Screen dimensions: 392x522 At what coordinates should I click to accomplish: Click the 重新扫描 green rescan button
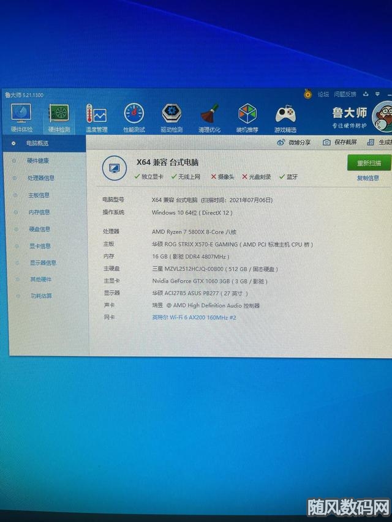coord(369,163)
